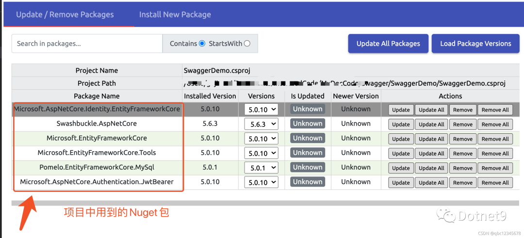The width and height of the screenshot is (524, 238).
Task: Click Update All in EntityFrameworkCore.Tools row
Action: [431, 154]
